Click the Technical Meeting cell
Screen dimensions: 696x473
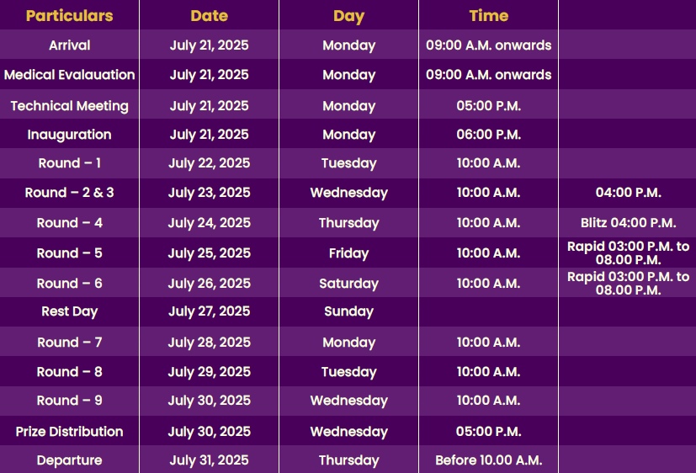(x=69, y=105)
